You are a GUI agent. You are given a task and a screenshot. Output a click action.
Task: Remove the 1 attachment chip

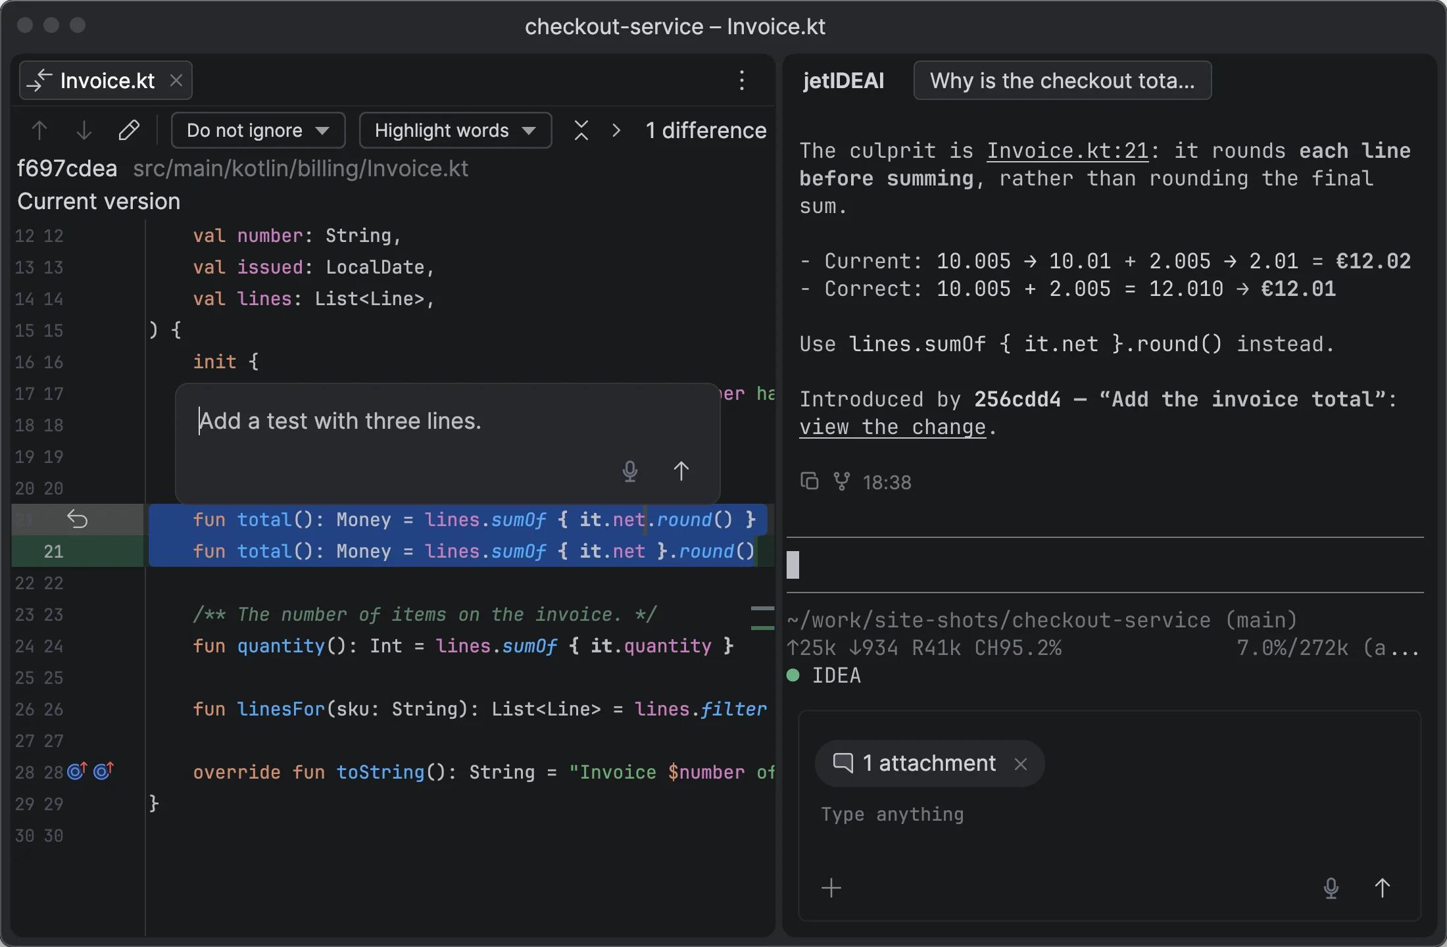pyautogui.click(x=1021, y=764)
